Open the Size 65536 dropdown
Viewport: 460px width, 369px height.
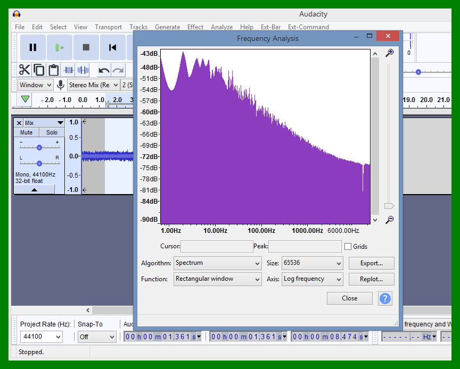click(312, 263)
